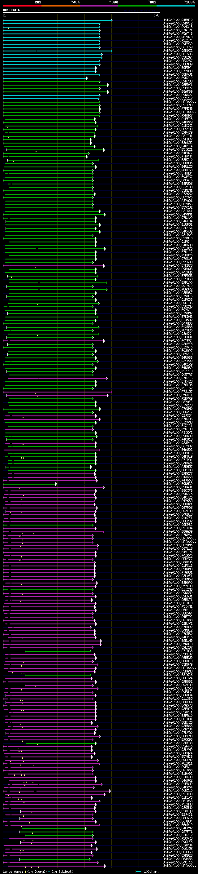Click the cyan alignment bar for UniRef100_Q45NI0
Image resolution: width=198 pixels, height=874 pixels.
[58, 20]
